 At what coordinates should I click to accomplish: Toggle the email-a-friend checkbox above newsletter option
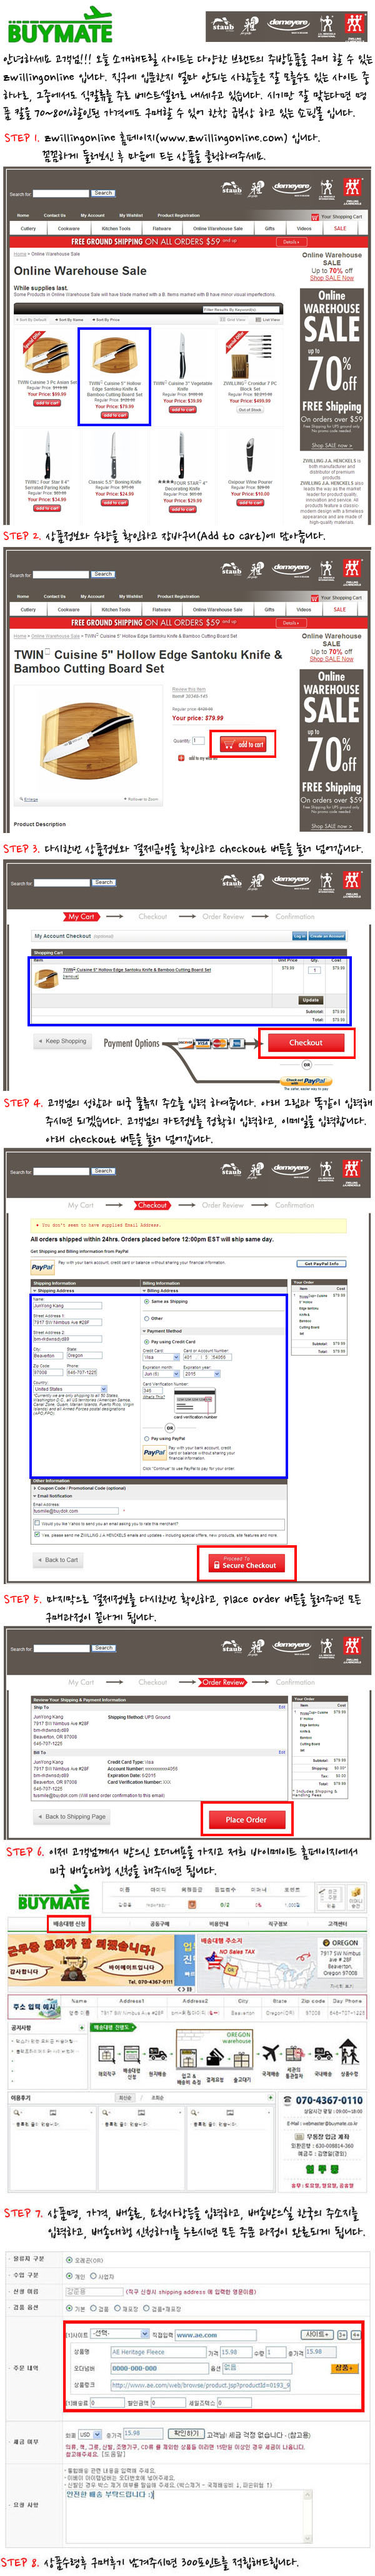pyautogui.click(x=37, y=1523)
